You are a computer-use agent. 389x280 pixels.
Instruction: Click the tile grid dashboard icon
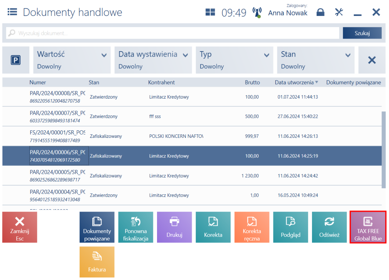210,12
